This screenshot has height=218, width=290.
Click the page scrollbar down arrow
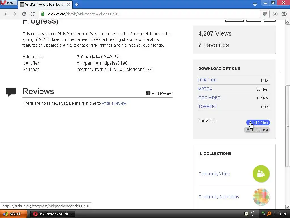288,207
